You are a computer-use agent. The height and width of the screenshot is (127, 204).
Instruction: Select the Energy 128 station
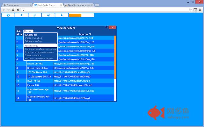[x=33, y=85]
